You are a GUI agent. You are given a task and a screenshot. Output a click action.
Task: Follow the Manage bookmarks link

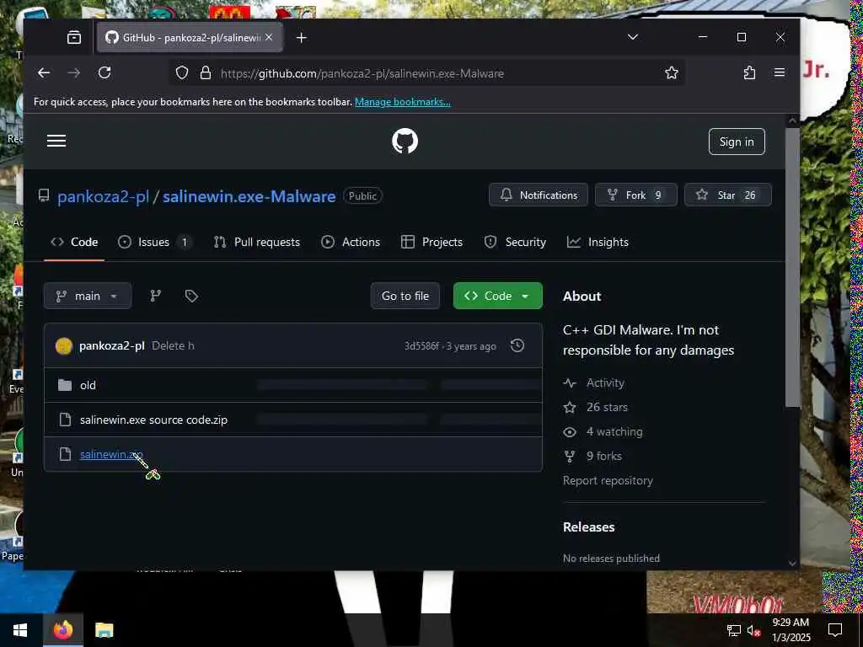coord(402,102)
